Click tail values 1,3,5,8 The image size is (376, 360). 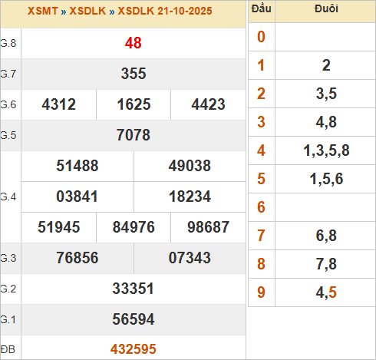tap(326, 150)
